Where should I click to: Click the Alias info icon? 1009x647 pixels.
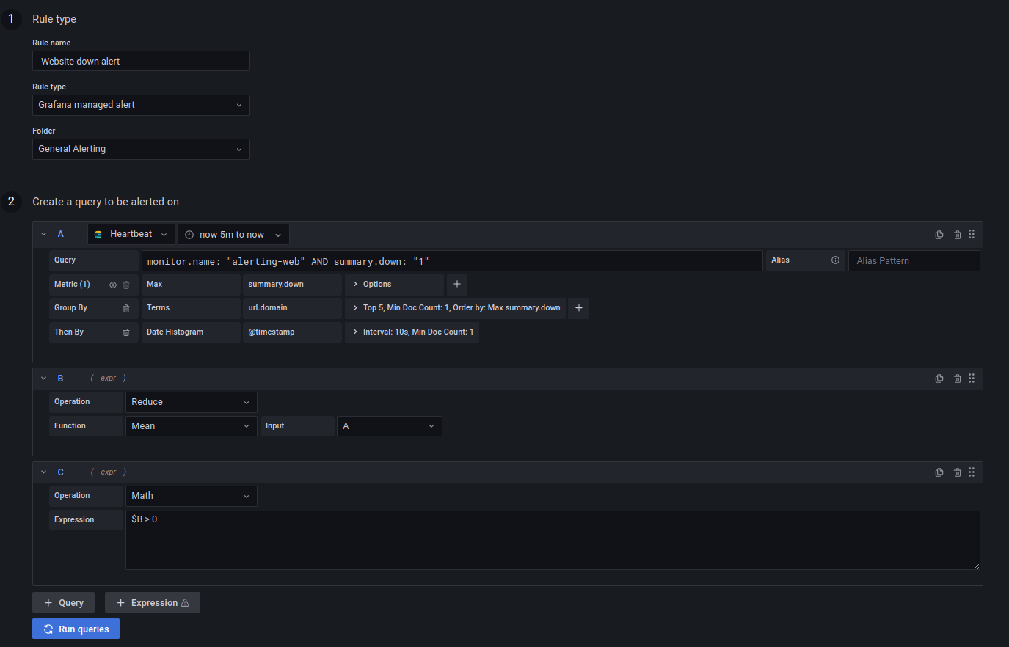pos(835,260)
